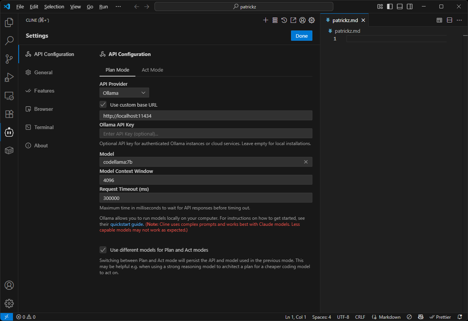Open the Edit menu
Image resolution: width=468 pixels, height=321 pixels.
[x=34, y=6]
